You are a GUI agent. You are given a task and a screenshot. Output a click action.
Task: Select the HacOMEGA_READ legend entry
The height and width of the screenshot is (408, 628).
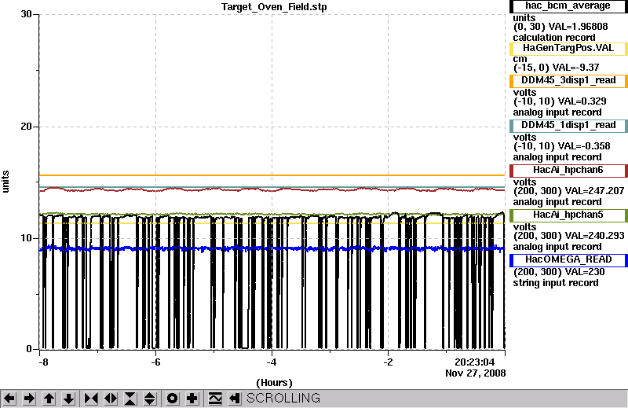568,260
